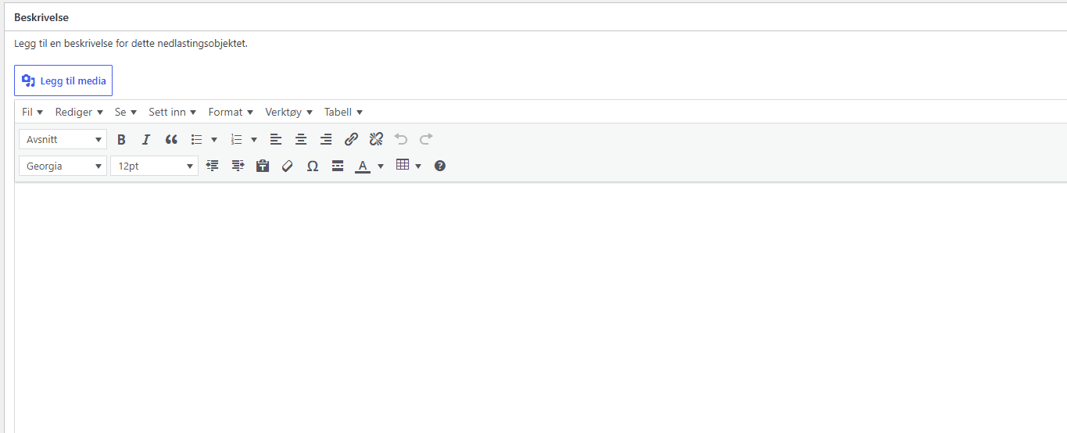
Task: Open the Avsnitt paragraph format dropdown
Action: tap(63, 139)
